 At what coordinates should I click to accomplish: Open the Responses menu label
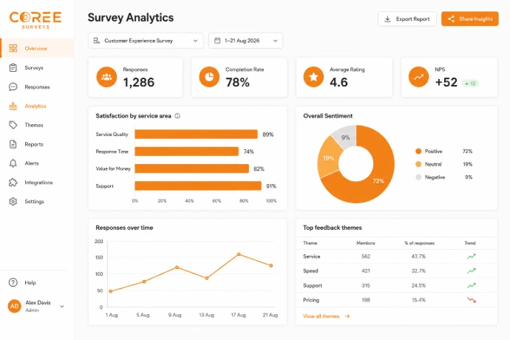37,87
